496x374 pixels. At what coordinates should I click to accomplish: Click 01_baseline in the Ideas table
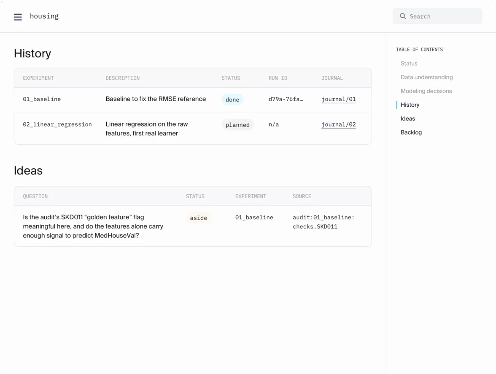coord(254,218)
